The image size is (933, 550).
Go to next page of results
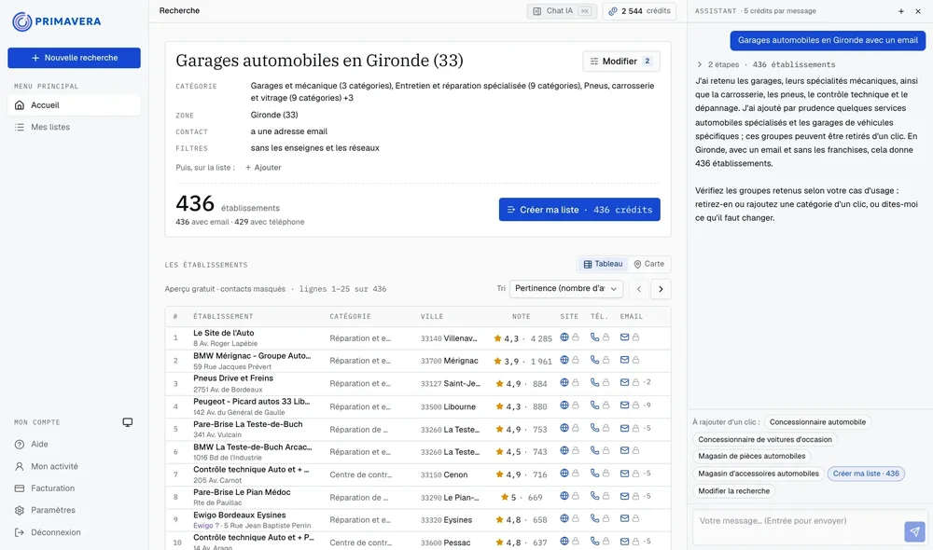click(661, 289)
